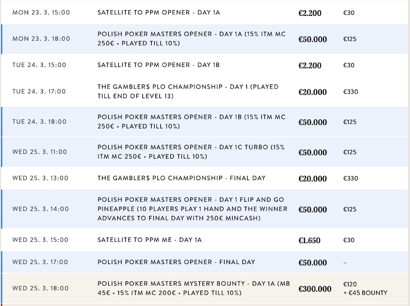Click the €330 buy-in for PLO Final Day
Image resolution: width=410 pixels, height=306 pixels.
pyautogui.click(x=351, y=179)
